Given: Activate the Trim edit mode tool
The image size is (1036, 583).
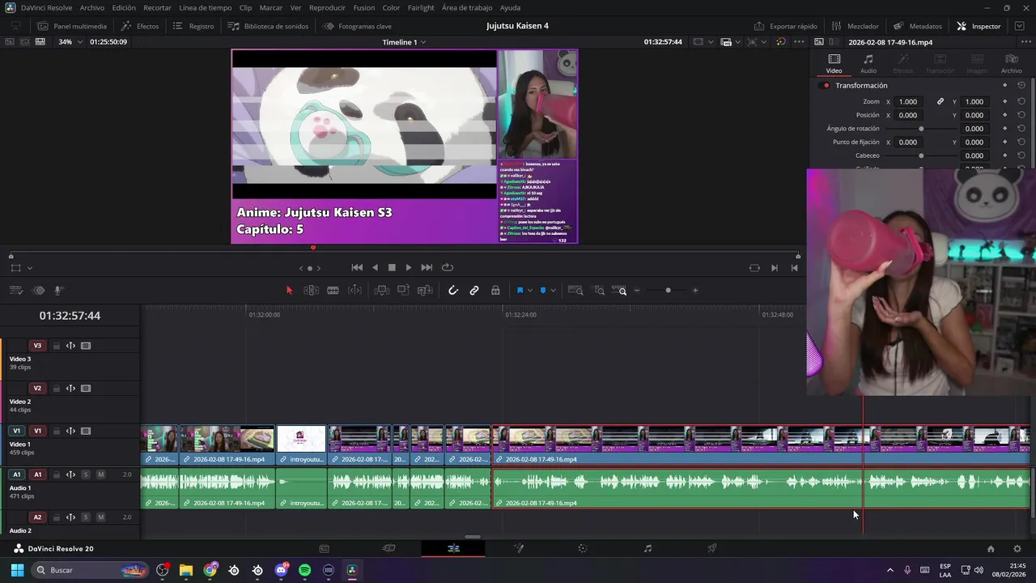Looking at the screenshot, I should (311, 290).
